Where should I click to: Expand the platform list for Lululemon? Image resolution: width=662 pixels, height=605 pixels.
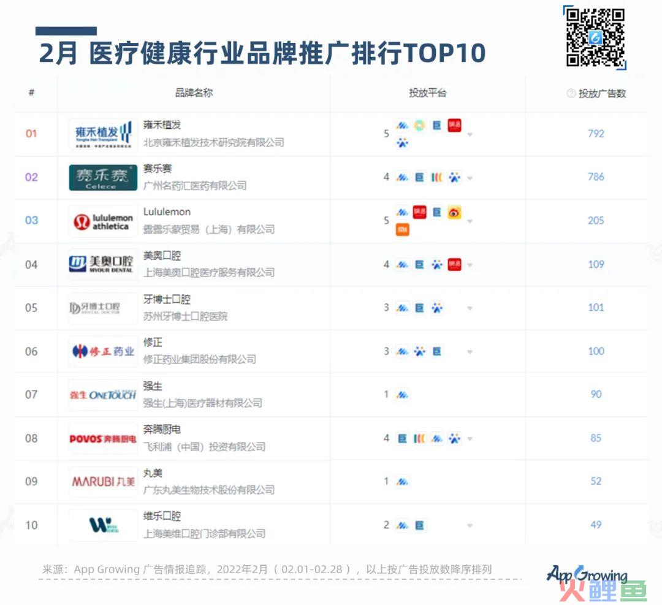click(470, 221)
